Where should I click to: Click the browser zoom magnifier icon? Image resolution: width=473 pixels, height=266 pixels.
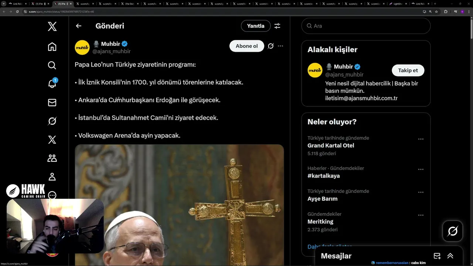(431, 11)
